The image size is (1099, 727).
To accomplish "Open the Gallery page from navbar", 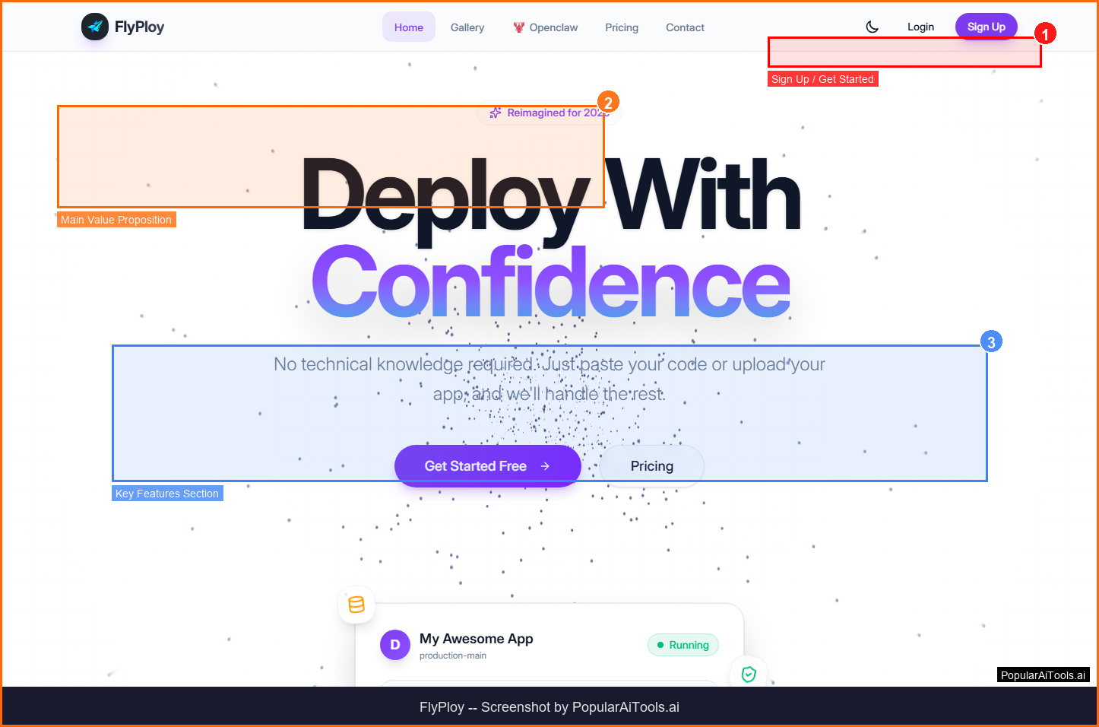I will (467, 27).
